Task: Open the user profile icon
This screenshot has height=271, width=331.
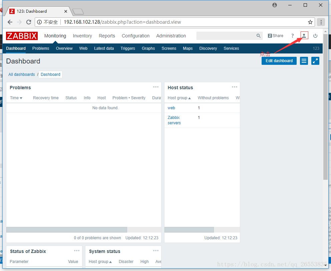Action: coord(304,35)
